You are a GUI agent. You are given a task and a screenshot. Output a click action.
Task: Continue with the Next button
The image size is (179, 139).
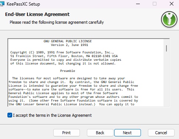(x=128, y=133)
